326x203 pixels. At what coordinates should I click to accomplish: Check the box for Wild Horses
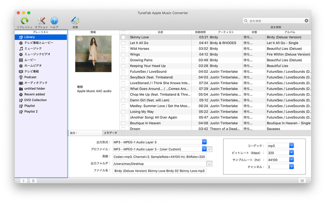click(123, 49)
